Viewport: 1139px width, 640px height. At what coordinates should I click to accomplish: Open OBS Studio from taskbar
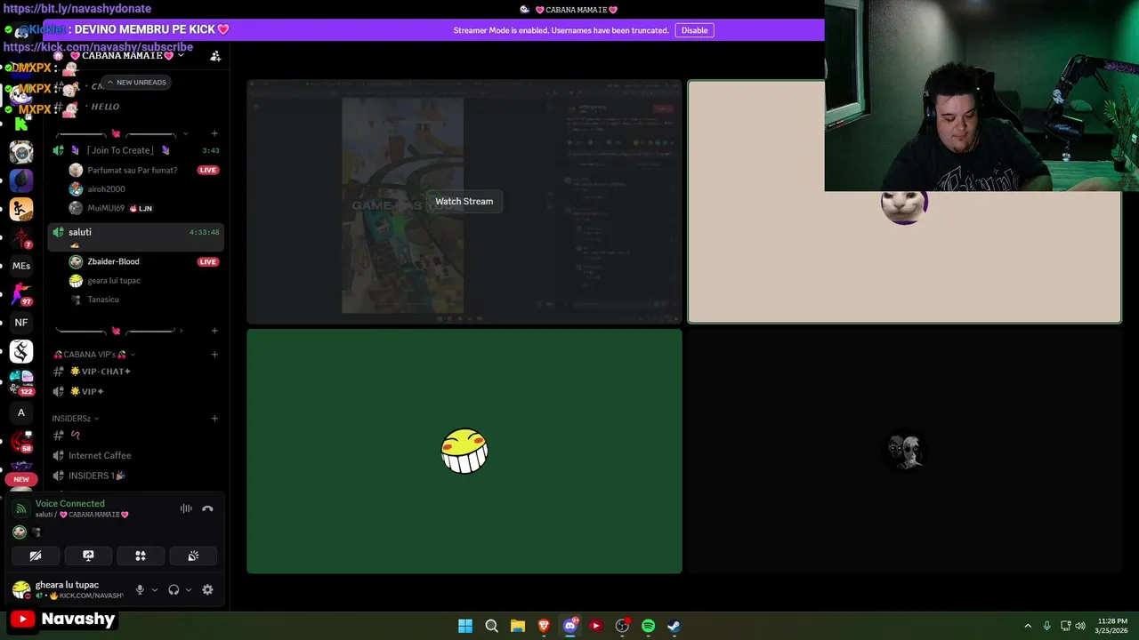pos(622,626)
